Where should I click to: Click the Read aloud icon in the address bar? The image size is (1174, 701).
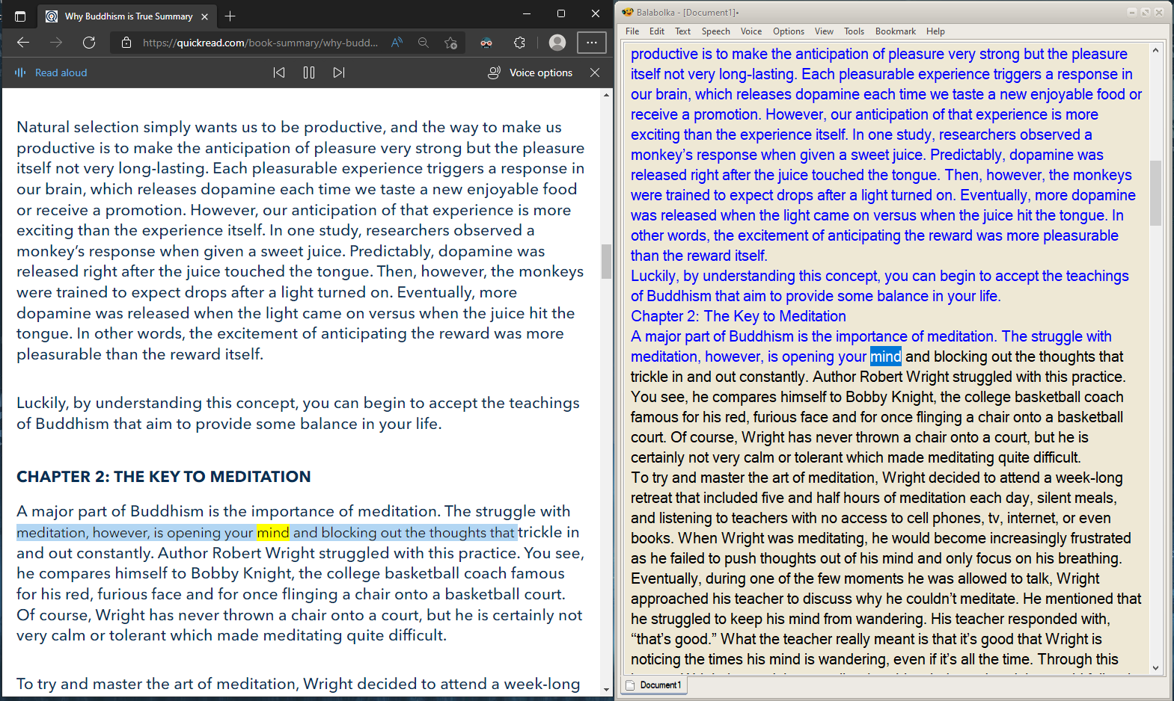pyautogui.click(x=397, y=43)
